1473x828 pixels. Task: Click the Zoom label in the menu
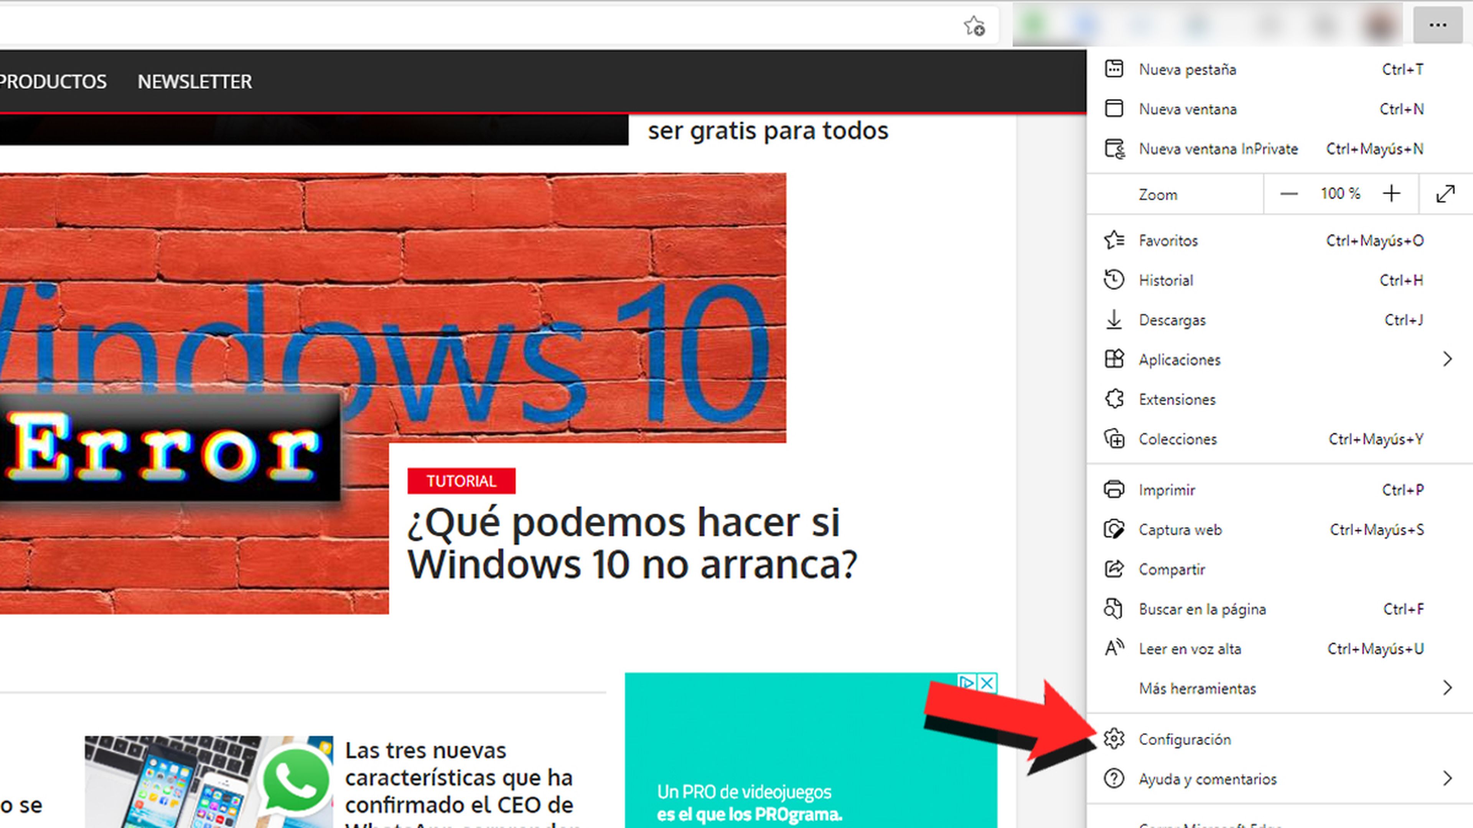point(1158,195)
